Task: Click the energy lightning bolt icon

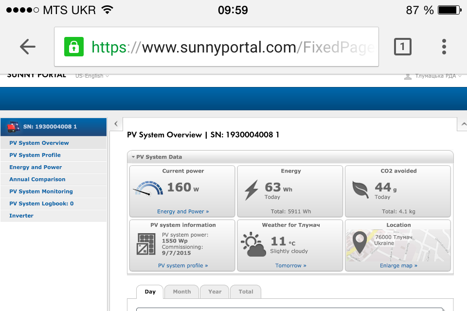Action: coord(251,190)
